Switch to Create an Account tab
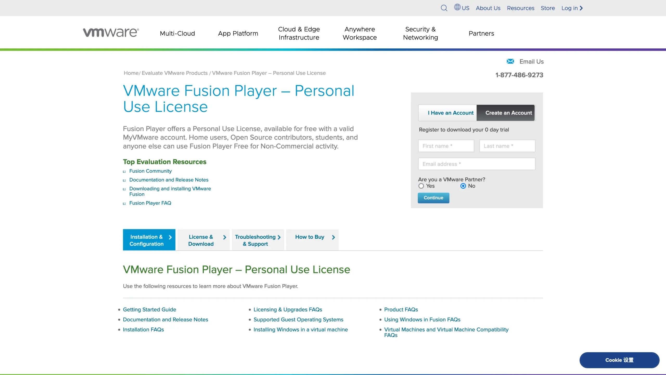The height and width of the screenshot is (375, 666). pyautogui.click(x=505, y=113)
